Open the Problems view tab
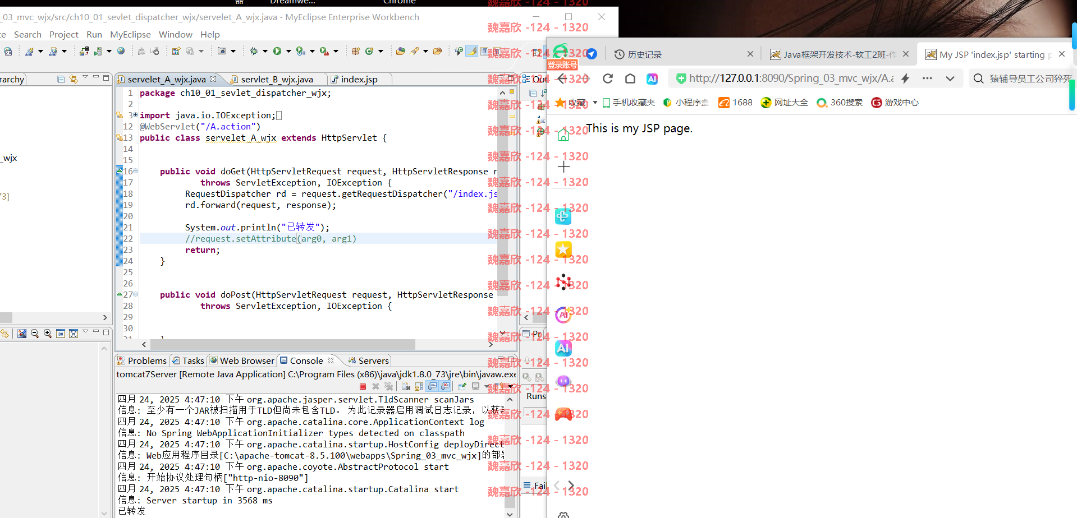 click(x=142, y=360)
